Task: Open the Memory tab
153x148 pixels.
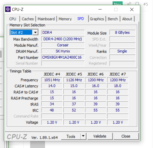Action: click(65, 19)
